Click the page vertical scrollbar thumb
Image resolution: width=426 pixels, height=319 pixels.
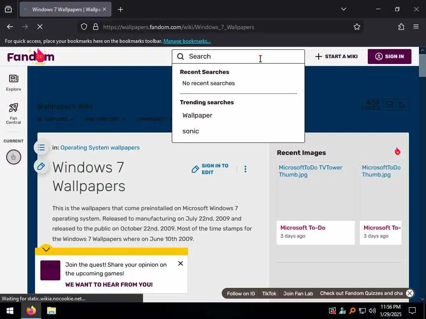coord(423,65)
